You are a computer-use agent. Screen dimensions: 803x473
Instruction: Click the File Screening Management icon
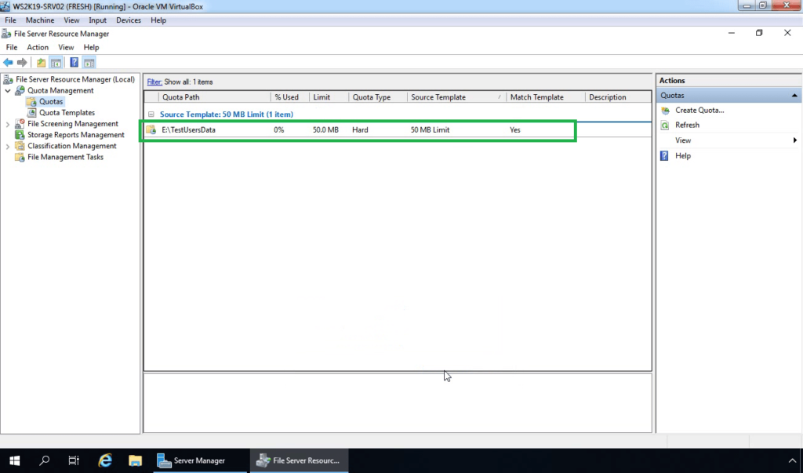[20, 123]
